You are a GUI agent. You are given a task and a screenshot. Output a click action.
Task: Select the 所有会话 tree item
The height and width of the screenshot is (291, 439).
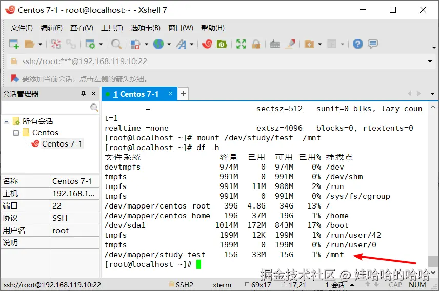(37, 121)
